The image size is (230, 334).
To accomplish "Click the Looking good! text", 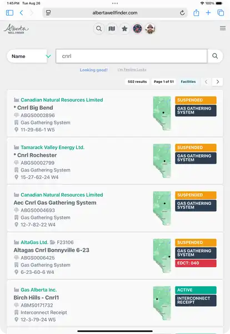I will coord(94,70).
